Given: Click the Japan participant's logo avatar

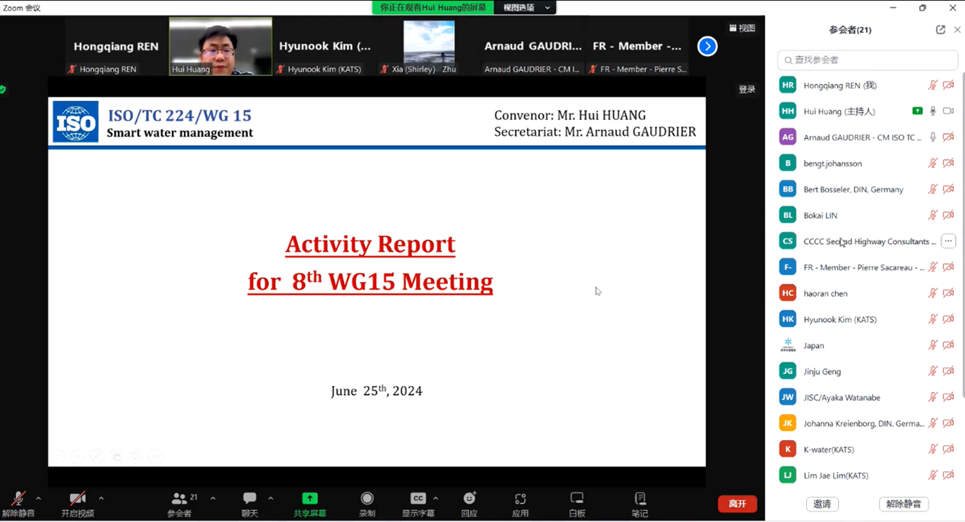Looking at the screenshot, I should coord(788,345).
